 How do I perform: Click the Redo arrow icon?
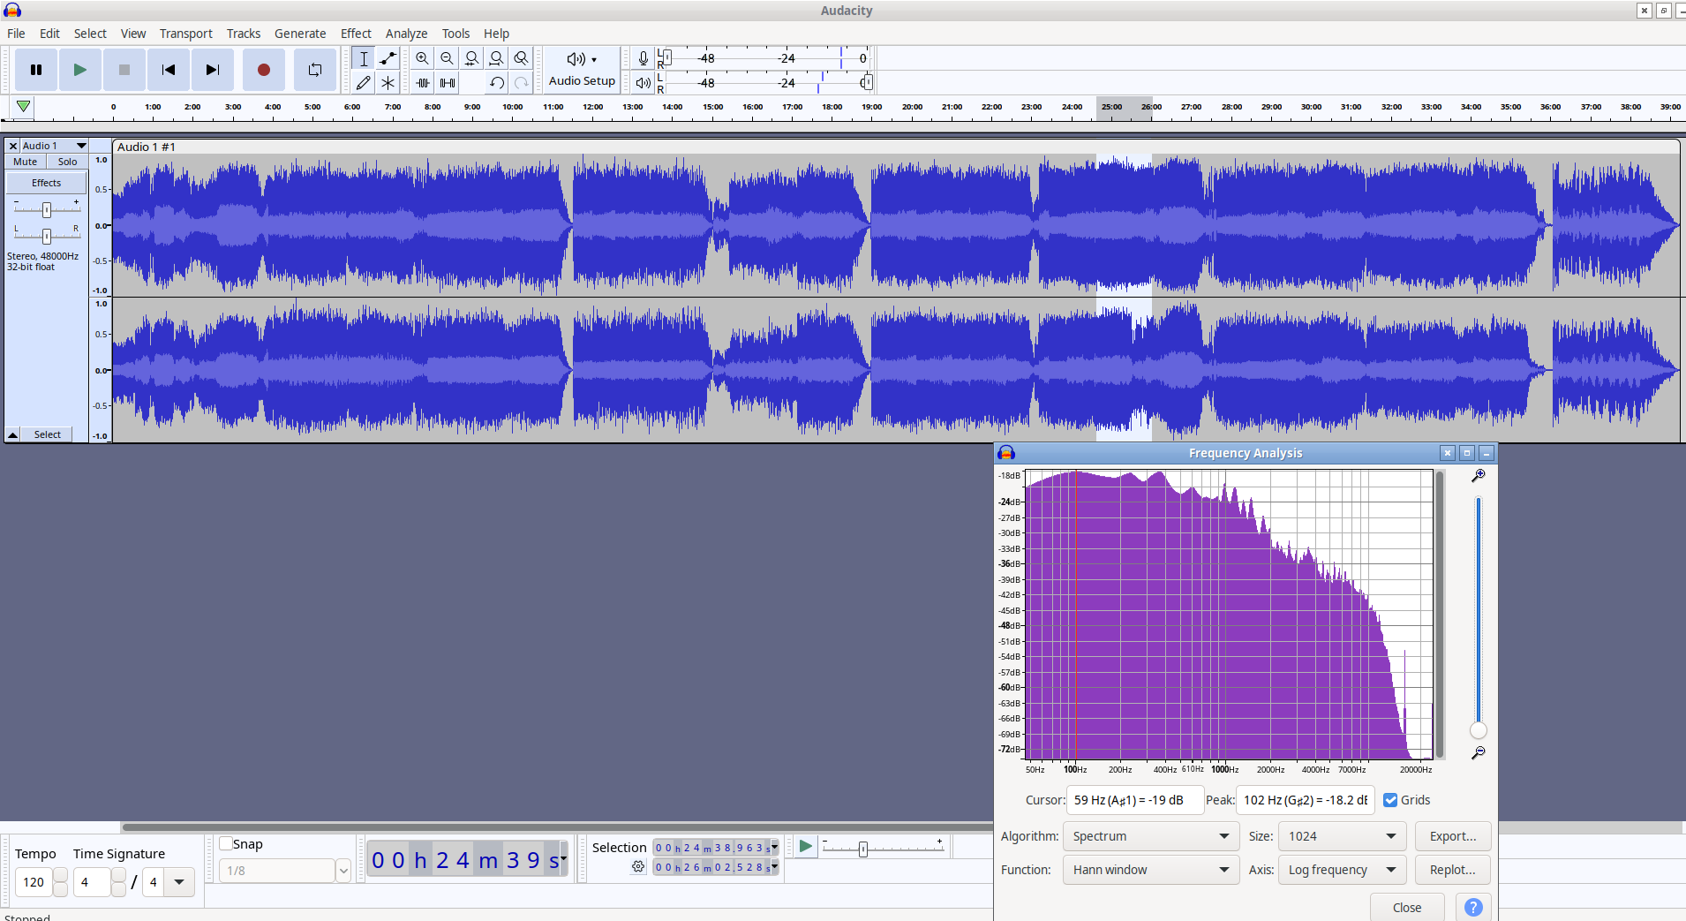522,83
